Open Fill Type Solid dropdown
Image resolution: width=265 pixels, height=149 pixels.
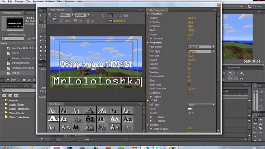tap(201, 105)
